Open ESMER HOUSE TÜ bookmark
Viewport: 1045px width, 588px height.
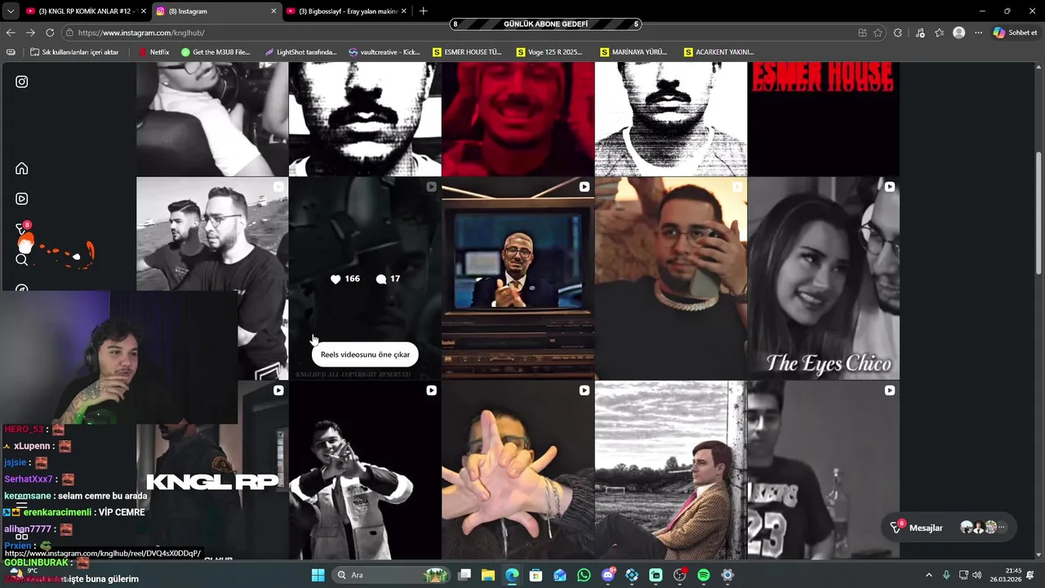tap(467, 51)
